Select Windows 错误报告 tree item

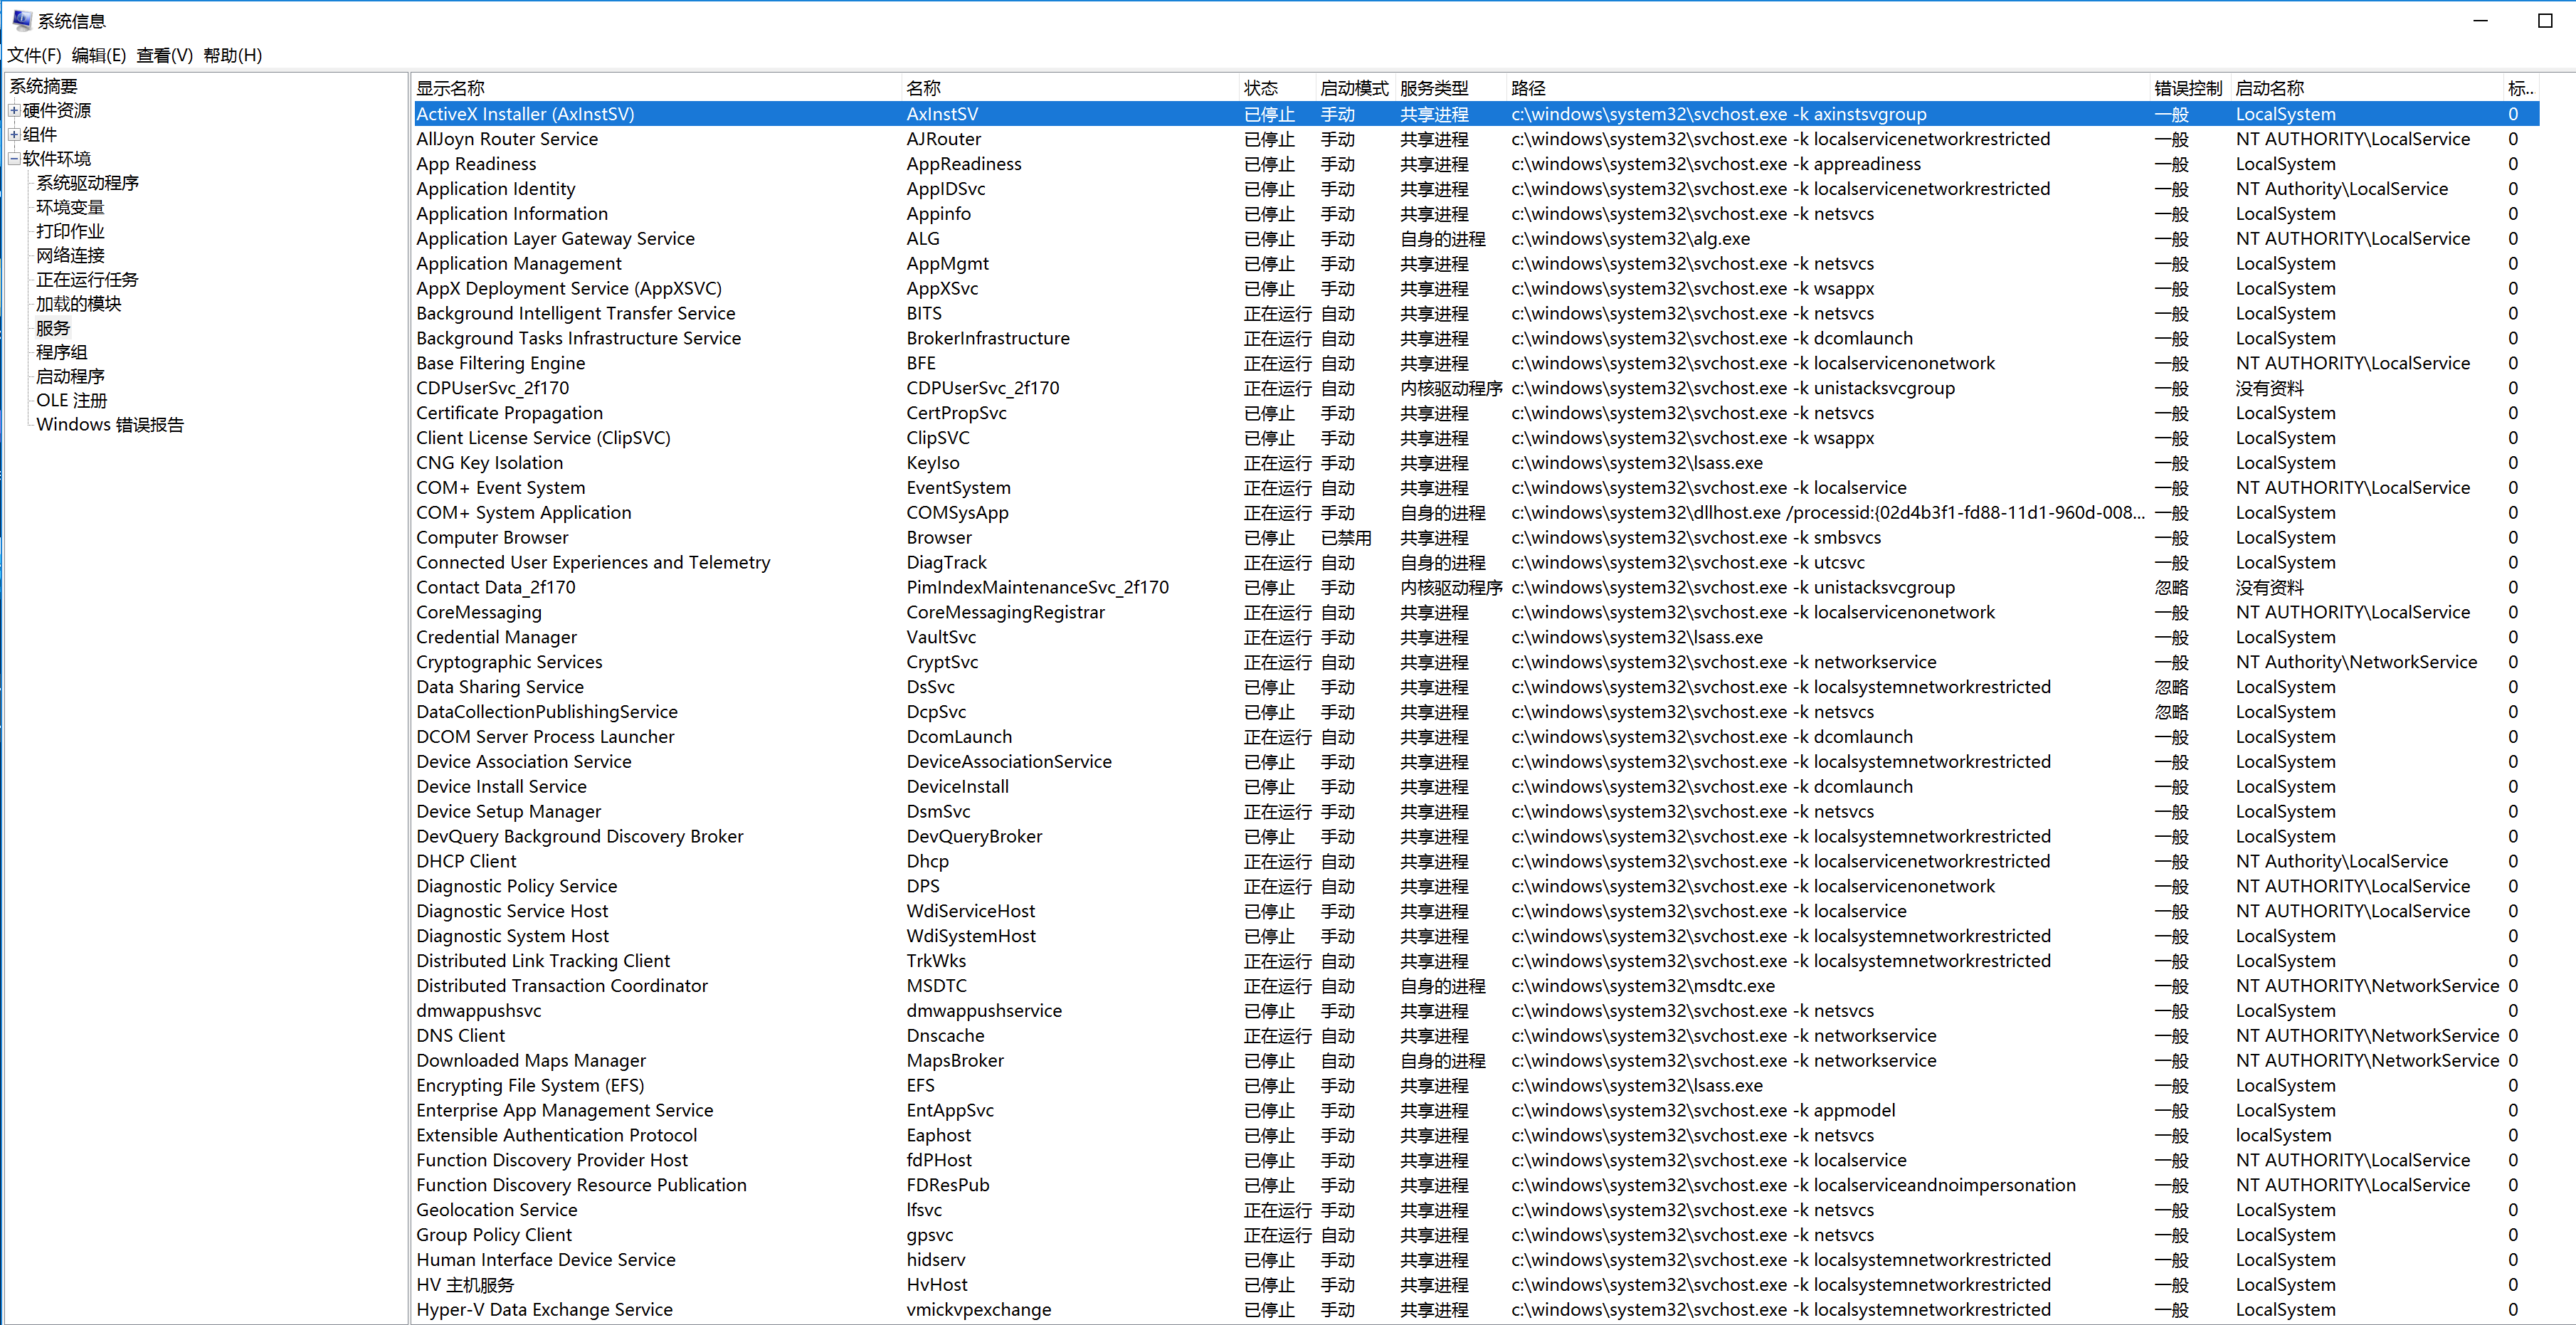pyautogui.click(x=110, y=425)
